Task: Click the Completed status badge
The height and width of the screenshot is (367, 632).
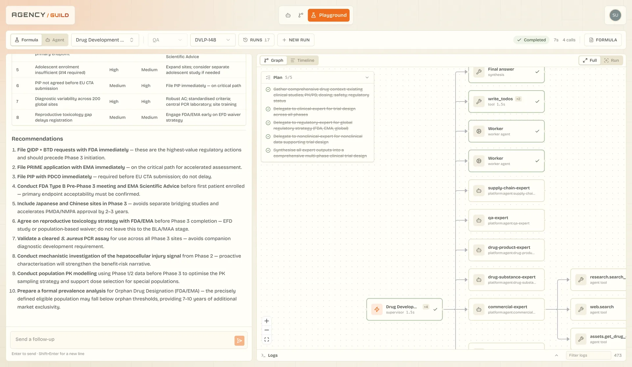Action: (531, 40)
